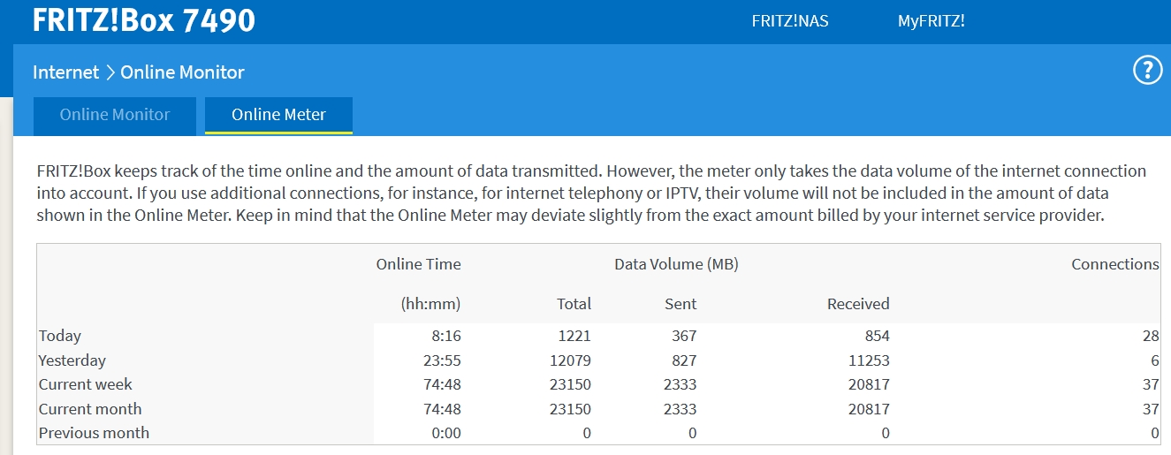Click the FRITZ!Box 7490 title

pyautogui.click(x=144, y=19)
